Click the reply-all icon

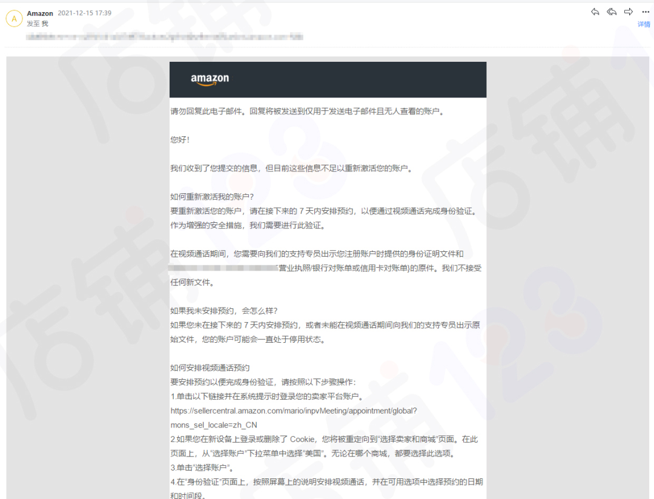click(x=612, y=12)
